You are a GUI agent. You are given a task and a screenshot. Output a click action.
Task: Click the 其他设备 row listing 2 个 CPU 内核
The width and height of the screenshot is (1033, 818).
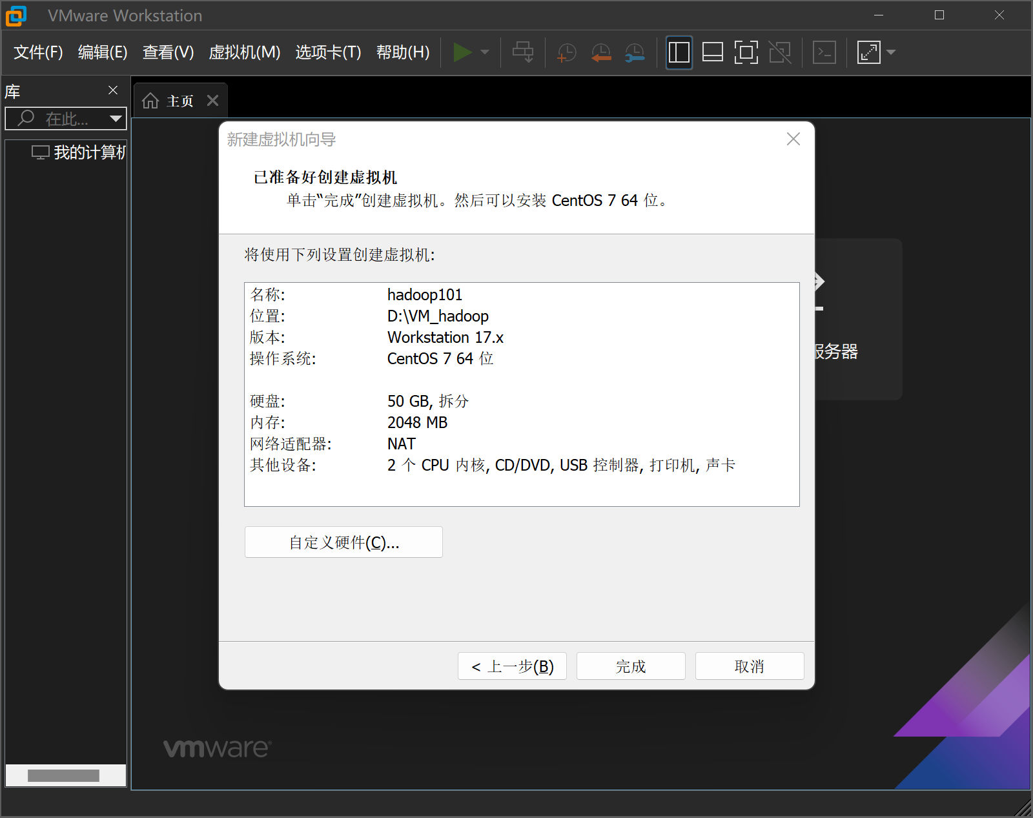[x=493, y=465]
